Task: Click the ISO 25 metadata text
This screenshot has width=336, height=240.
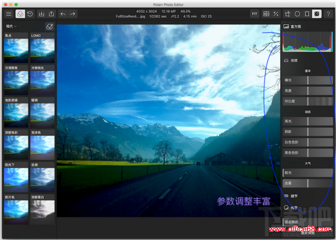Action: coord(206,17)
